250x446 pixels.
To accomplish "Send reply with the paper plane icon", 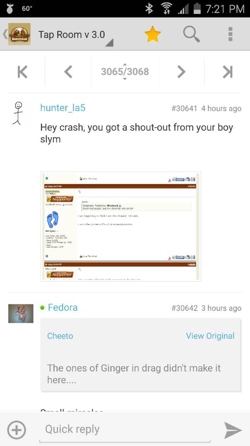I will (233, 430).
